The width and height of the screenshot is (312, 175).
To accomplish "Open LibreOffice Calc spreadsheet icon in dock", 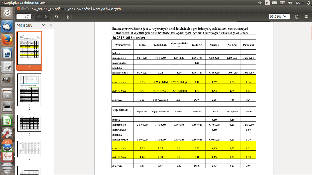I will tap(7, 121).
